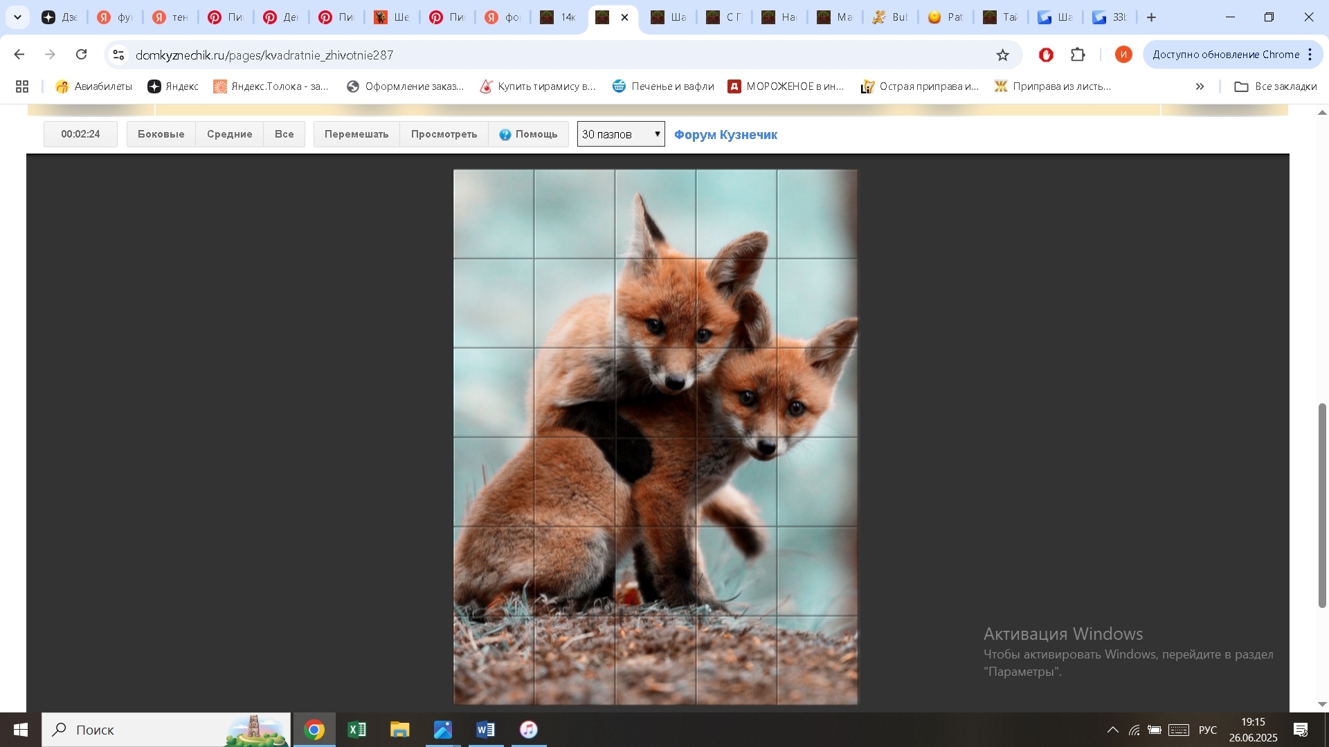Shuffle pieces with 'Перемешать'
The image size is (1329, 747).
click(356, 134)
